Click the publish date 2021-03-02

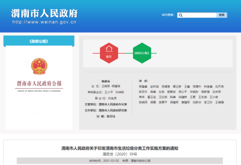(111, 161)
